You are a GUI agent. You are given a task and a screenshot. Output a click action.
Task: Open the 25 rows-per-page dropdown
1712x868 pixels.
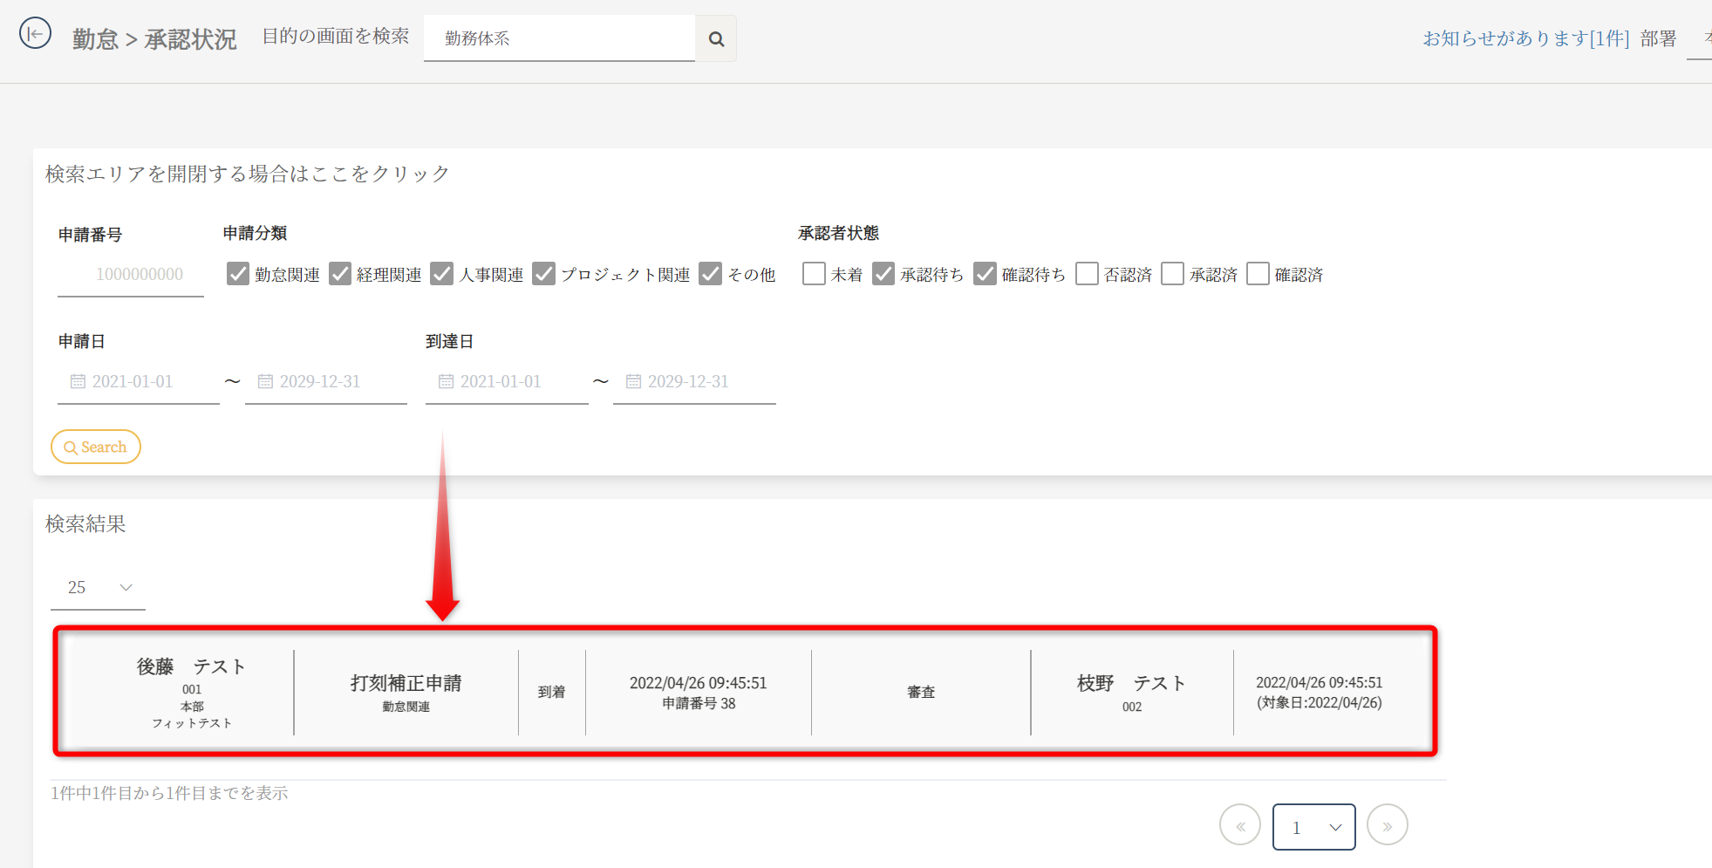pyautogui.click(x=98, y=587)
